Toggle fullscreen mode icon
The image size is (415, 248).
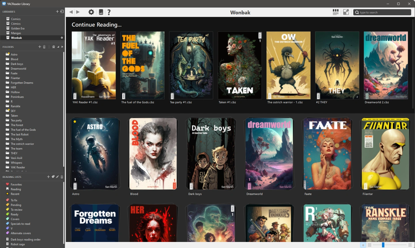click(x=346, y=12)
